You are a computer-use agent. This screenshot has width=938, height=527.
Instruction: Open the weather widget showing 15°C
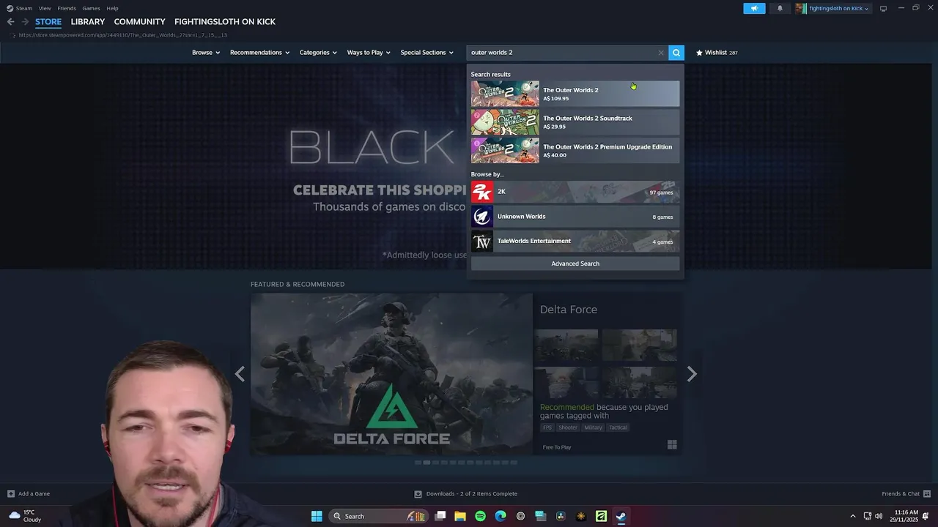24,516
